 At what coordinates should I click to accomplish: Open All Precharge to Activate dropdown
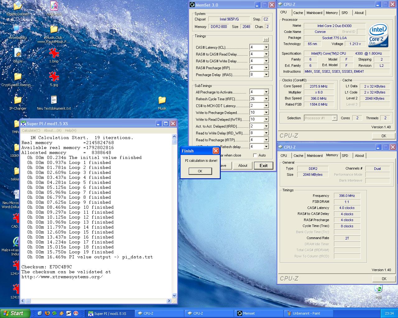pos(266,92)
